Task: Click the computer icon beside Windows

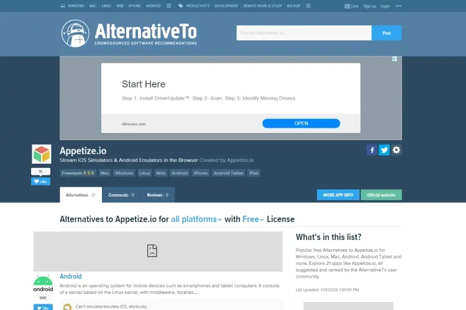Action: click(x=63, y=6)
